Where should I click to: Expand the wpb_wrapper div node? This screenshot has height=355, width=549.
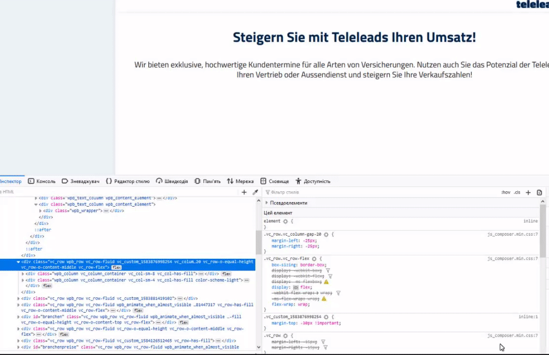(40, 210)
